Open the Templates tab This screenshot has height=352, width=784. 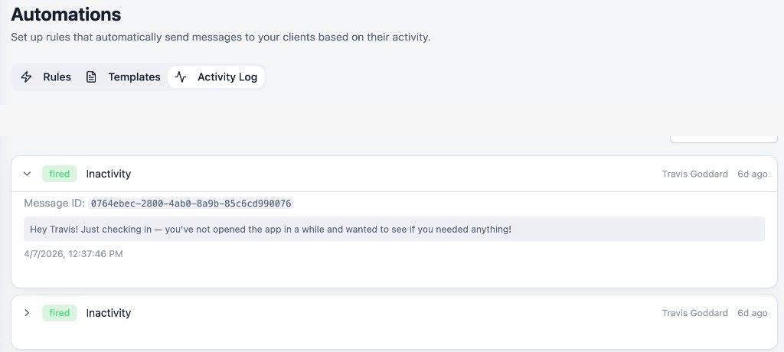point(123,77)
